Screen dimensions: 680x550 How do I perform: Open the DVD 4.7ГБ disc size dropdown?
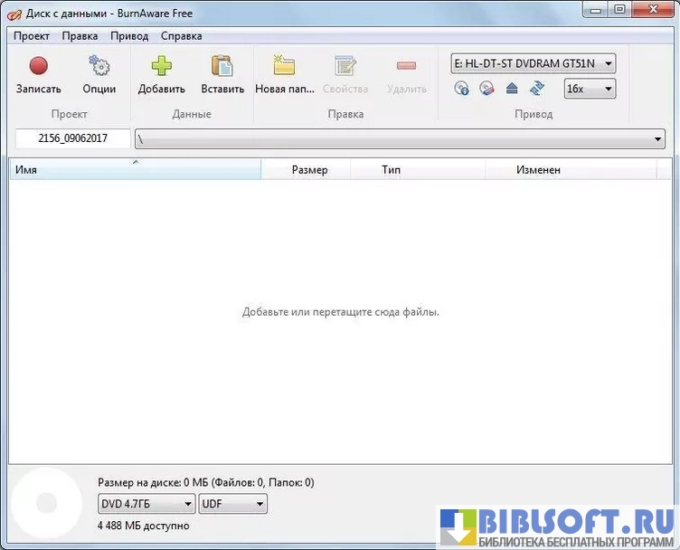pos(146,504)
